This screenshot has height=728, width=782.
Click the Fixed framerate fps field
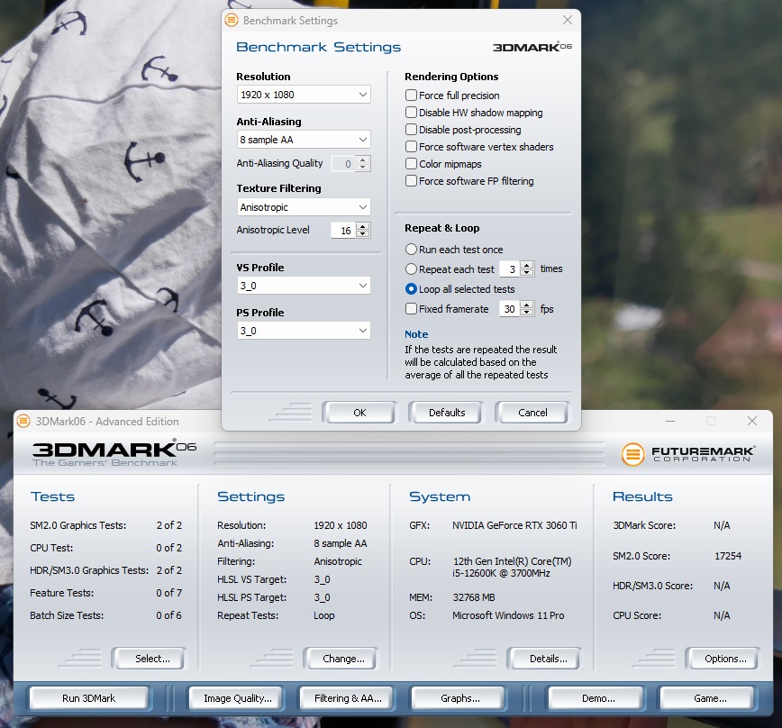[x=510, y=309]
